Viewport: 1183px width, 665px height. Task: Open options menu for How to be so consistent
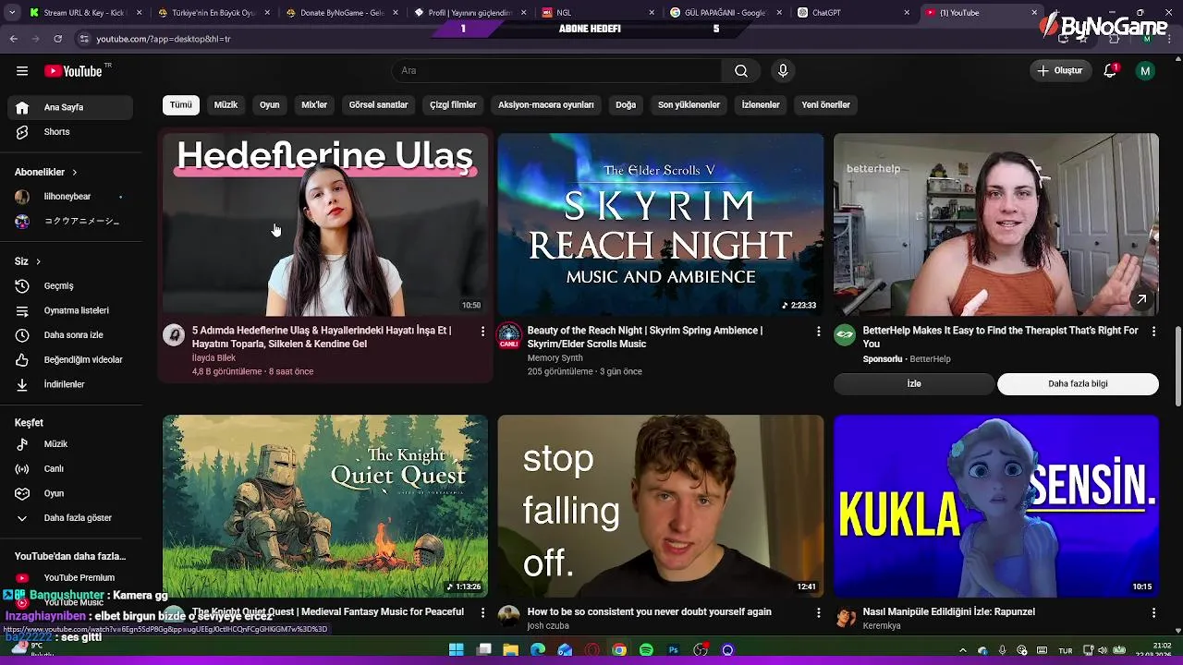[x=818, y=612]
